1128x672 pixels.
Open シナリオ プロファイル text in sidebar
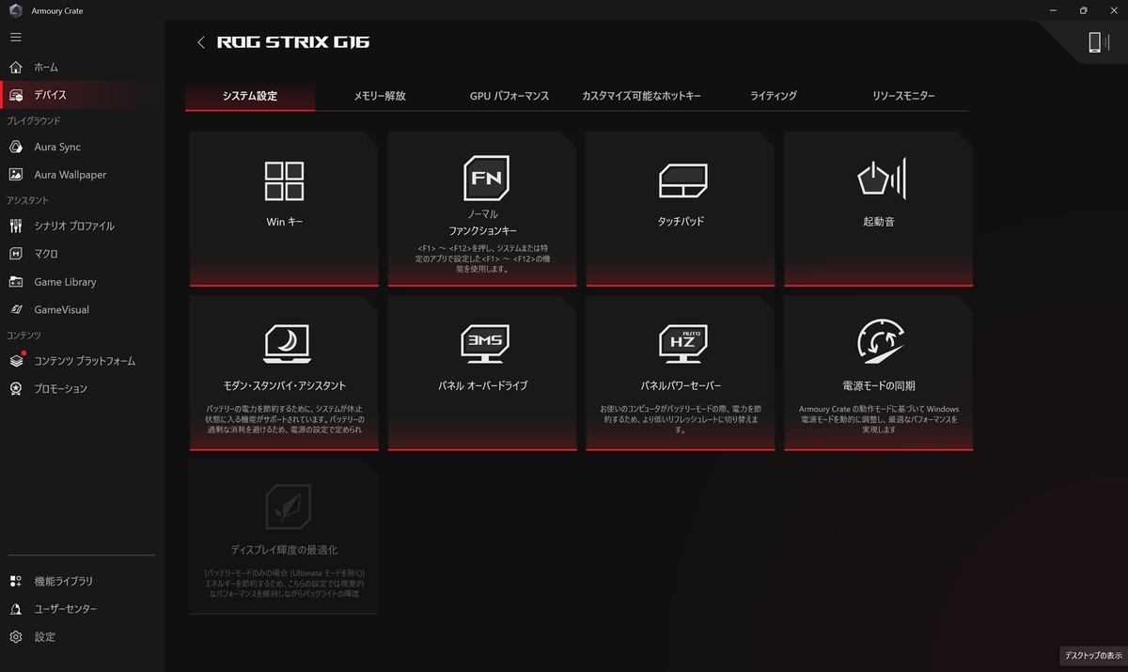(x=74, y=227)
